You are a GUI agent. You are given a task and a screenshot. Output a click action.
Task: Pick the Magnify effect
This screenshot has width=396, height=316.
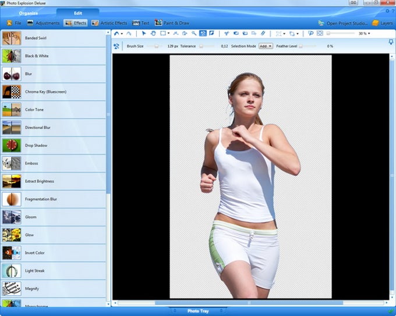tap(54, 289)
